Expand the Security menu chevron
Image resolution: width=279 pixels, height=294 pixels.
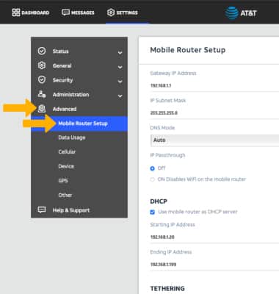pyautogui.click(x=120, y=82)
